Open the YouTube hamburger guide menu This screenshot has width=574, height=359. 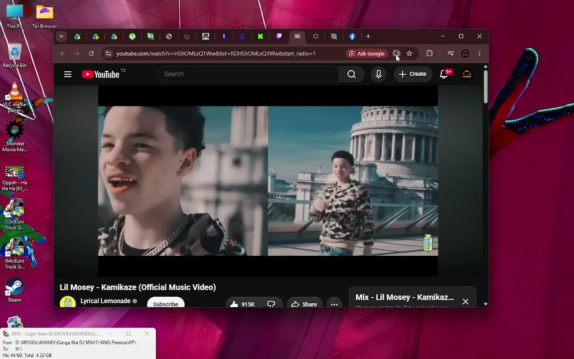coord(68,74)
